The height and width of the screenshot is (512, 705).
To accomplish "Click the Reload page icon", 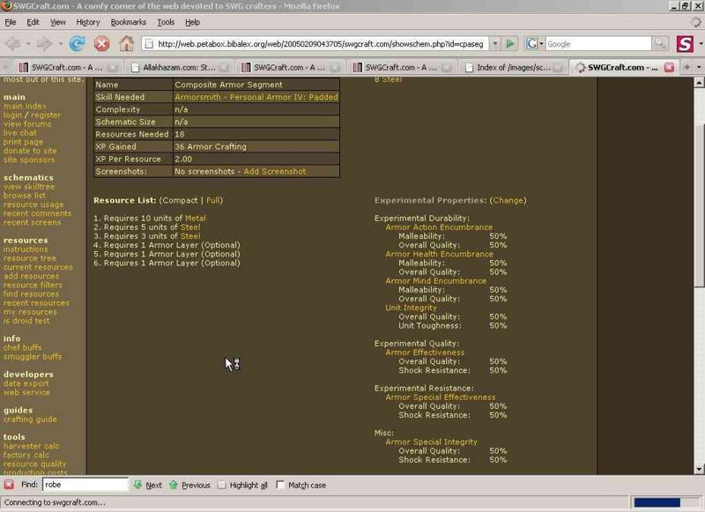I will 78,43.
